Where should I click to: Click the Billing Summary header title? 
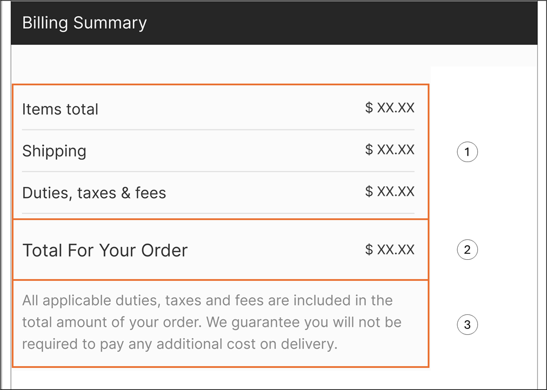(x=84, y=23)
